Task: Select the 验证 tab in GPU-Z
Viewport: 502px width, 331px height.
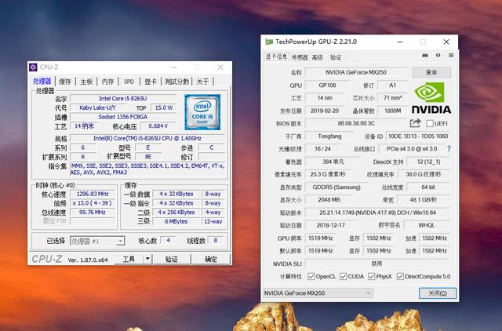Action: coord(336,57)
